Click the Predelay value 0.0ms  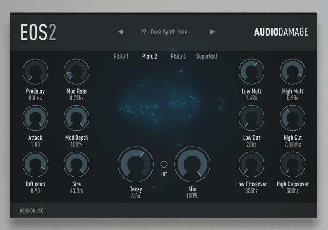click(x=35, y=98)
